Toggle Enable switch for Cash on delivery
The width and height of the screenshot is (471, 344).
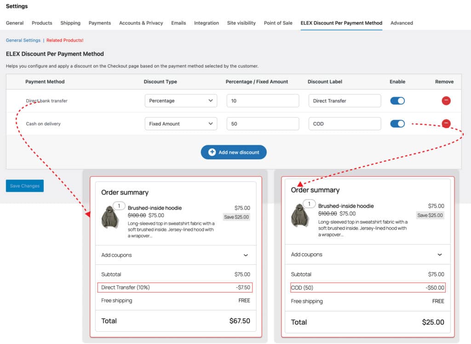pyautogui.click(x=397, y=123)
